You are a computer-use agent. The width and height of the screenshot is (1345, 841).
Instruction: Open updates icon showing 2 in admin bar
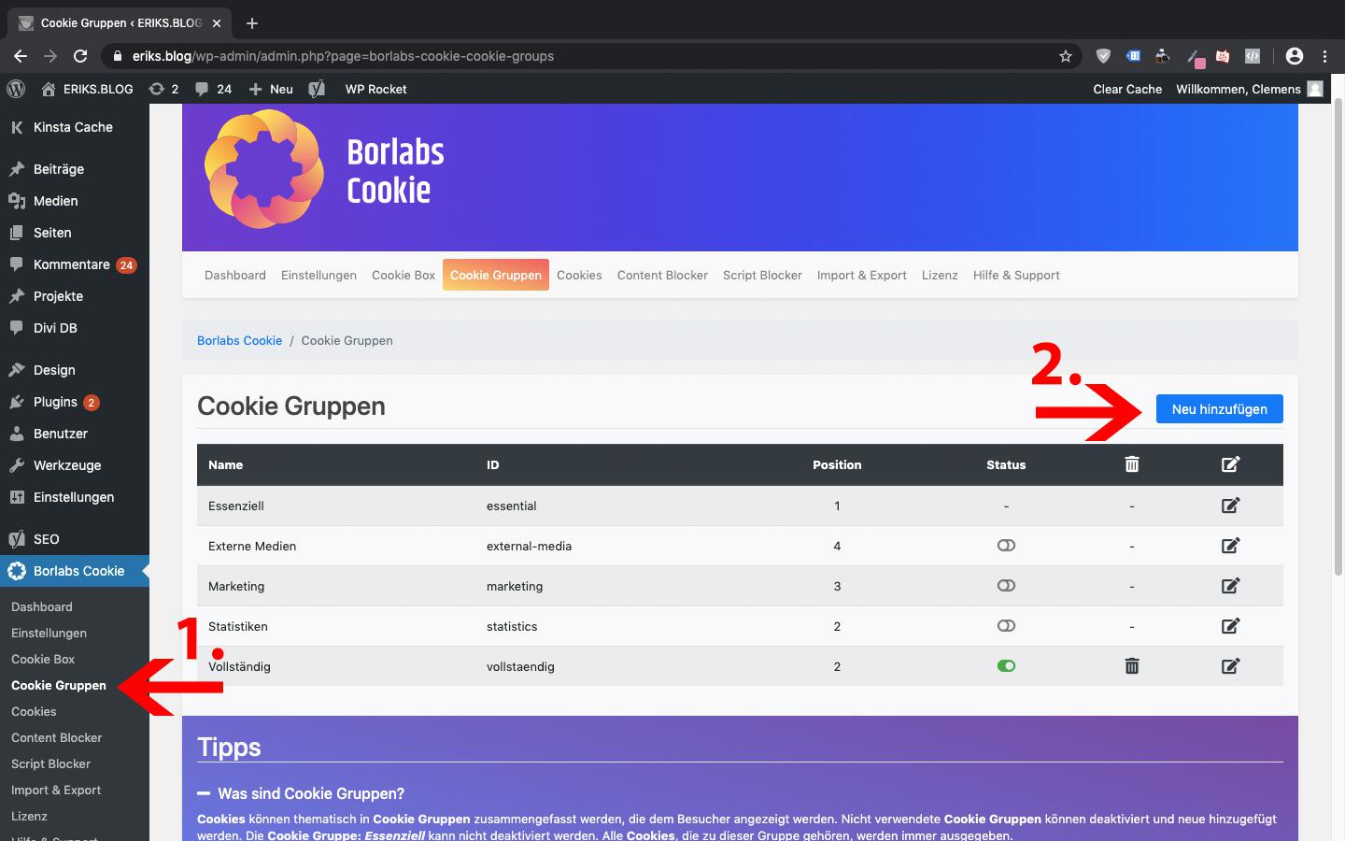click(x=164, y=89)
